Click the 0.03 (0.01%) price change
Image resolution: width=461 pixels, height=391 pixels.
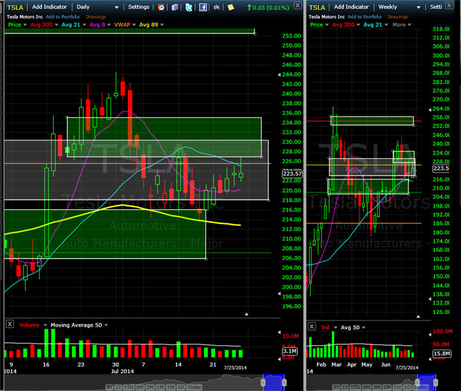click(x=268, y=8)
